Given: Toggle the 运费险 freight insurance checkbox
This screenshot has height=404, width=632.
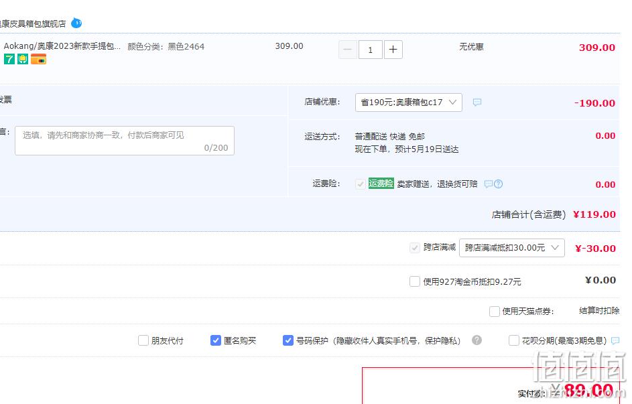Looking at the screenshot, I should (361, 184).
